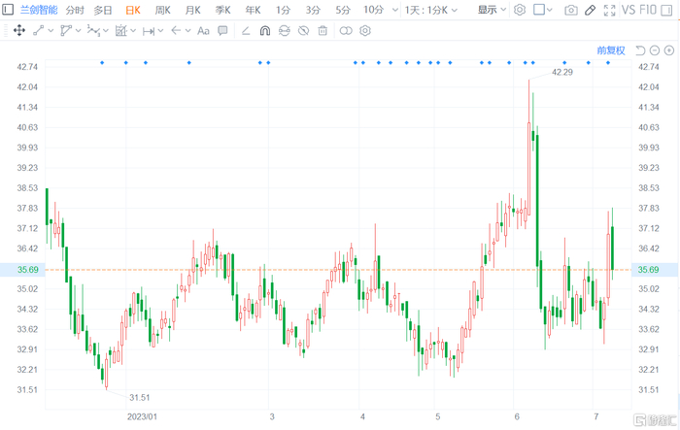The image size is (680, 430).
Task: Click the 42.29 high price label
Action: pos(562,73)
